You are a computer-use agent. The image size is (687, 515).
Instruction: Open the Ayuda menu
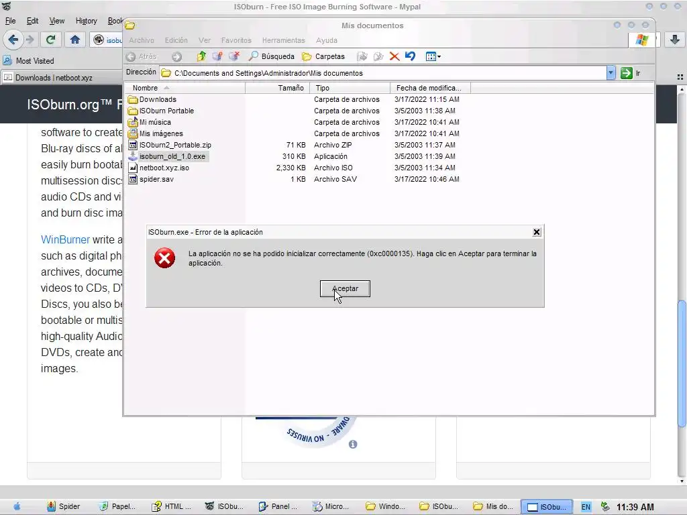pyautogui.click(x=327, y=40)
